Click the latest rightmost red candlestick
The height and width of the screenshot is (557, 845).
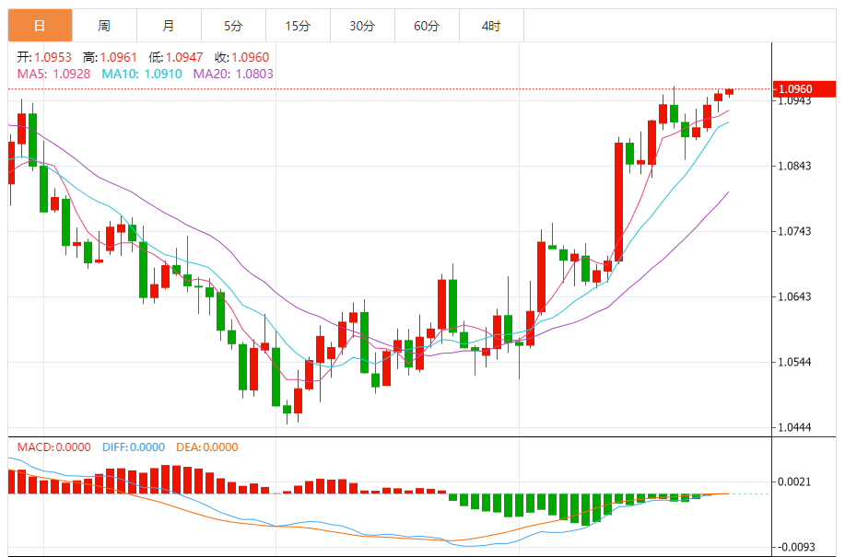pos(729,92)
